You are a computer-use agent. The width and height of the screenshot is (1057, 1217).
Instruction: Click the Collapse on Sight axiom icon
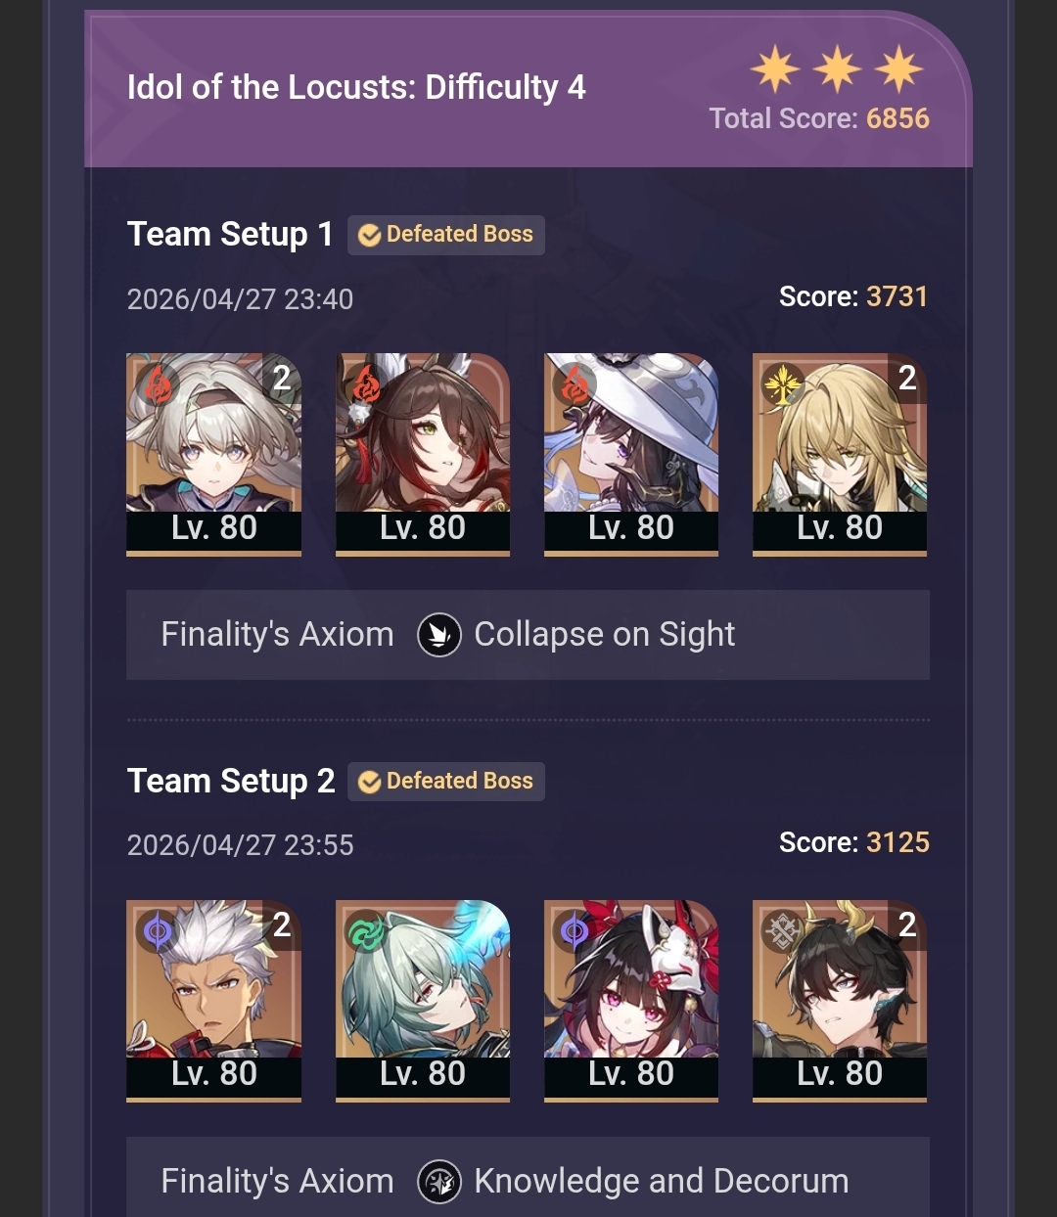(x=439, y=635)
